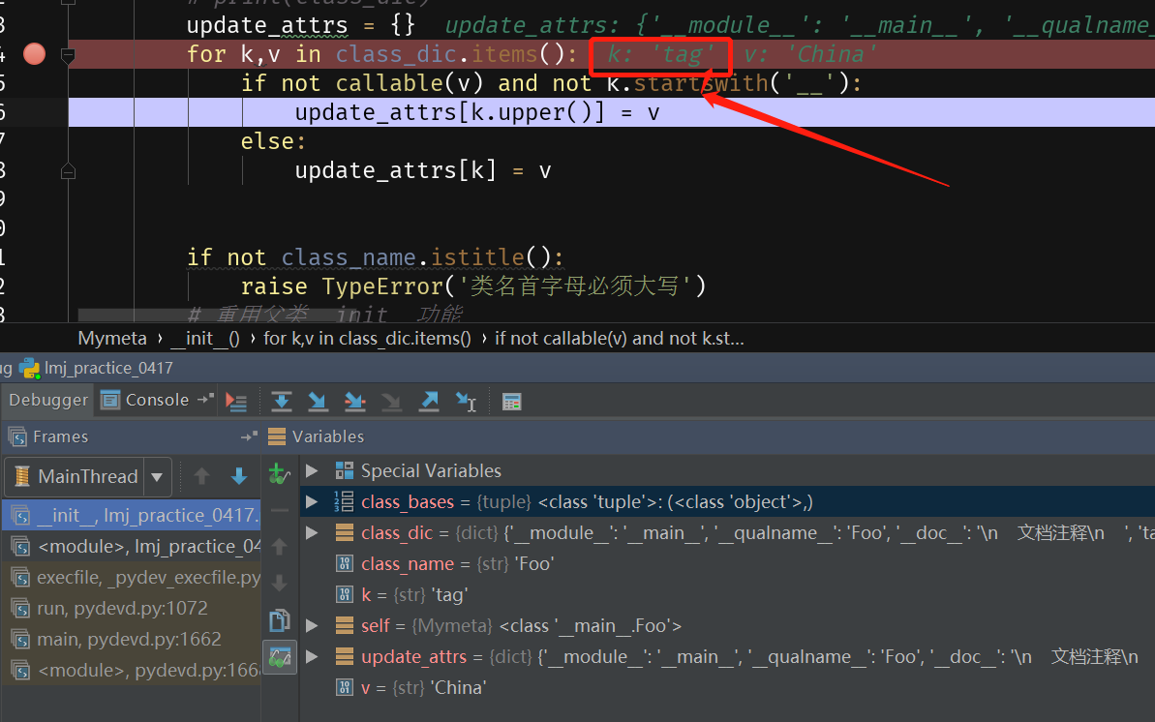Select the execfile, _pydev_execfile.py frame
This screenshot has width=1155, height=722.
[132, 577]
